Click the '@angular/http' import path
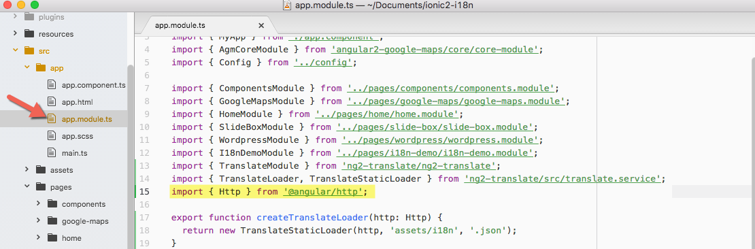 pos(322,192)
